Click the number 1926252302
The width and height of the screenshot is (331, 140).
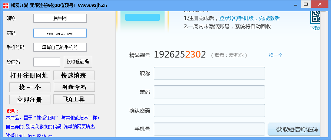tap(180, 55)
